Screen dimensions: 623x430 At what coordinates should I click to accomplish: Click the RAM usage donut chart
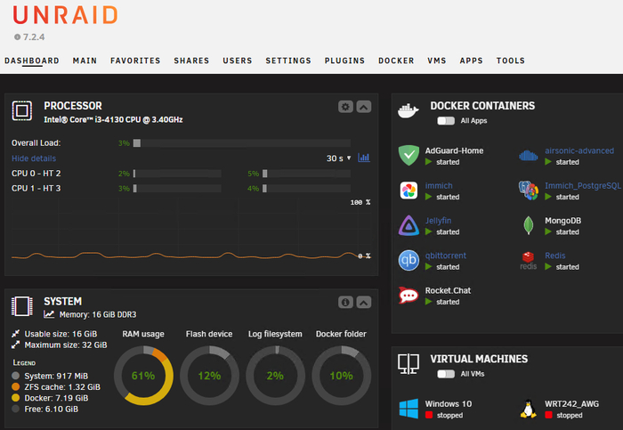[x=143, y=377]
